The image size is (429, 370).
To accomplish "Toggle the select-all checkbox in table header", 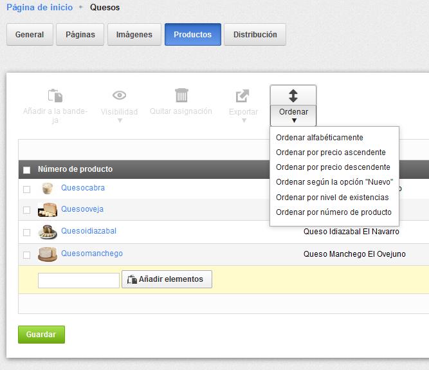I will point(26,170).
